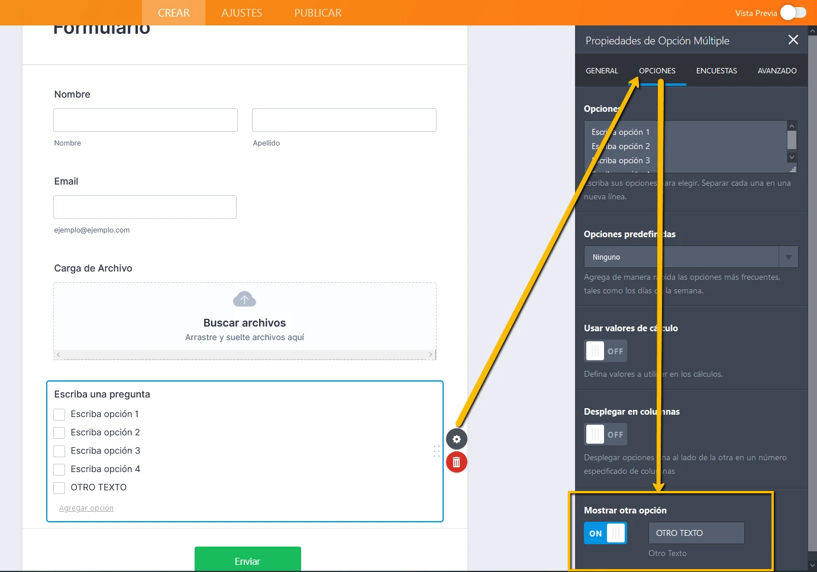Delete the field using the red trash icon
Screen dimensions: 817x572
[456, 462]
